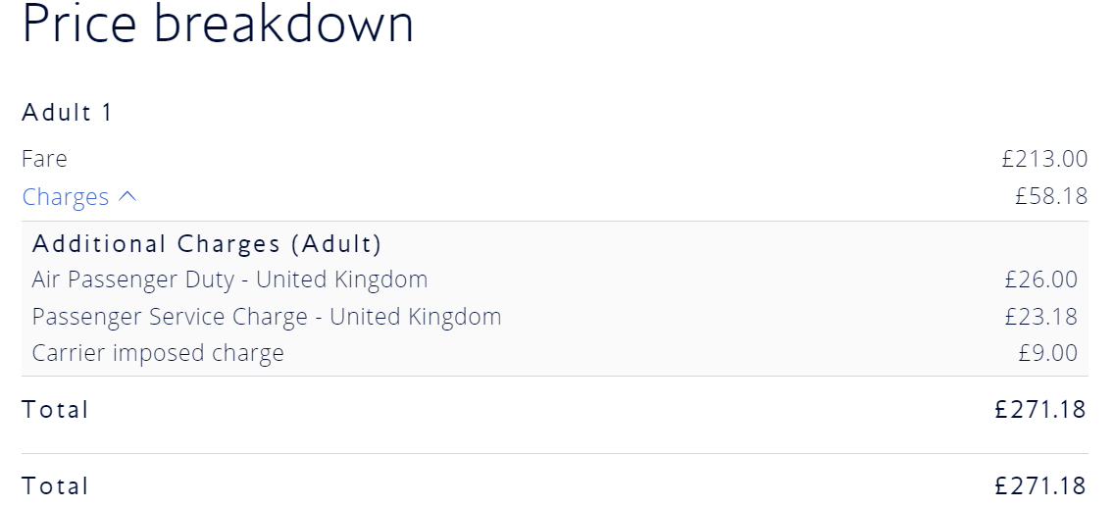Click the bottom grand Total label
This screenshot has width=1114, height=508.
(55, 486)
